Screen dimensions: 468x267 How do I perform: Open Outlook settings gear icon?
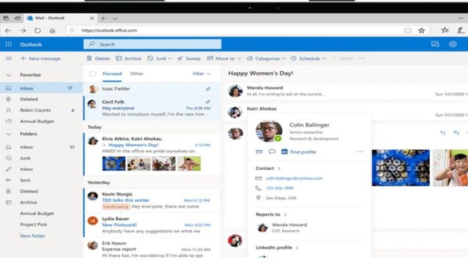pyautogui.click(x=453, y=45)
